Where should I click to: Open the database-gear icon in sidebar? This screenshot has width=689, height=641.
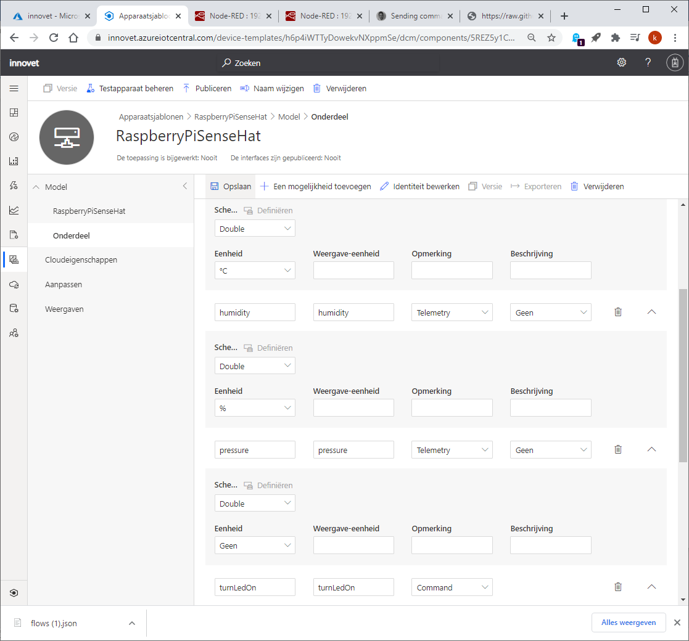click(x=14, y=309)
